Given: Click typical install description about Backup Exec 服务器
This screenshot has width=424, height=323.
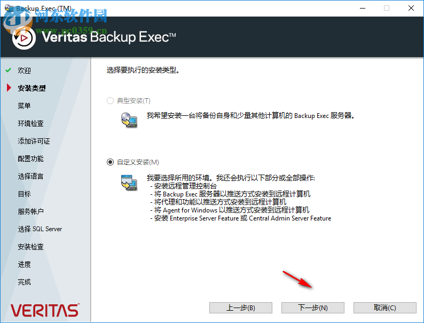Looking at the screenshot, I should [250, 116].
